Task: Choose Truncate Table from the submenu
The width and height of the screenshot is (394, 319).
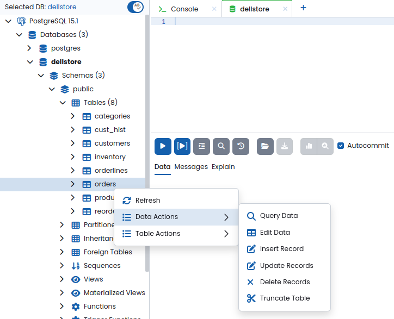Action: click(x=285, y=298)
